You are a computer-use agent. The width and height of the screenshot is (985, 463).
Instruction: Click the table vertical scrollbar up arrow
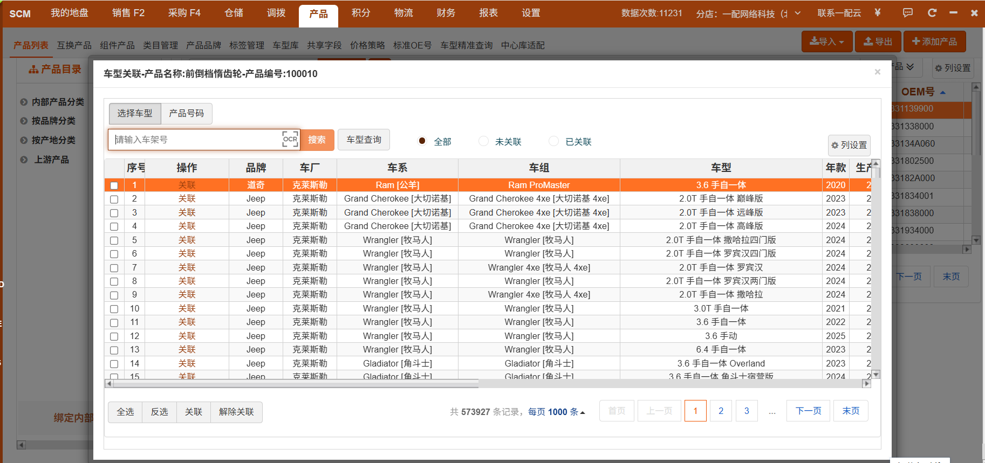[876, 163]
